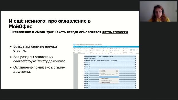Click the underlined word 'автоматически'

[115, 32]
